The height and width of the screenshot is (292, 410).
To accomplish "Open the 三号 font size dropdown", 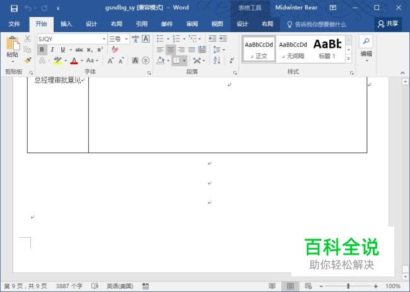I will [127, 39].
